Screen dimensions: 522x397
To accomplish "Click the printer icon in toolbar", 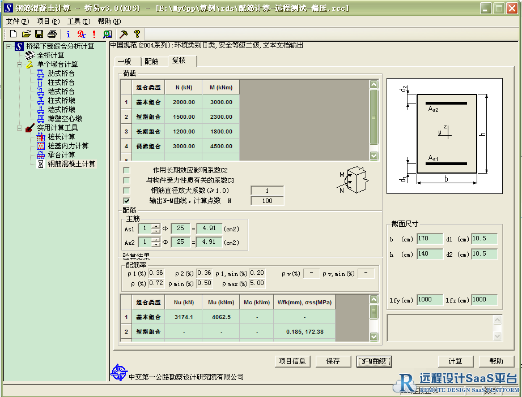I will (x=52, y=34).
